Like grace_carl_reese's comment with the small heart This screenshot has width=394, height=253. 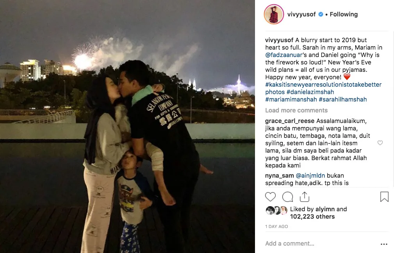pos(380,143)
